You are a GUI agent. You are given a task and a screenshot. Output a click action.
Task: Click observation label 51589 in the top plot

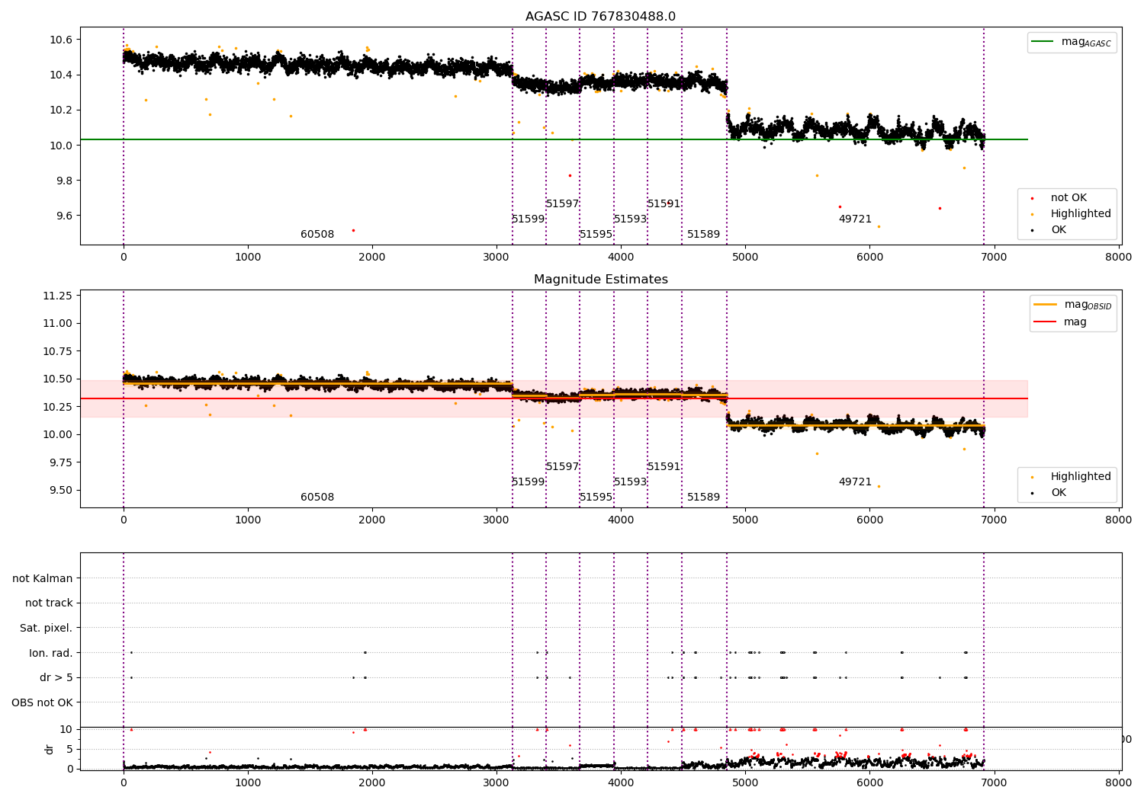point(704,235)
